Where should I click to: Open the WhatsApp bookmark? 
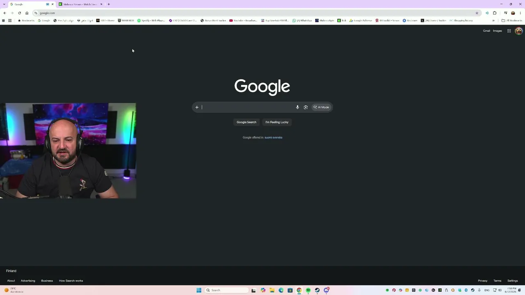[302, 20]
